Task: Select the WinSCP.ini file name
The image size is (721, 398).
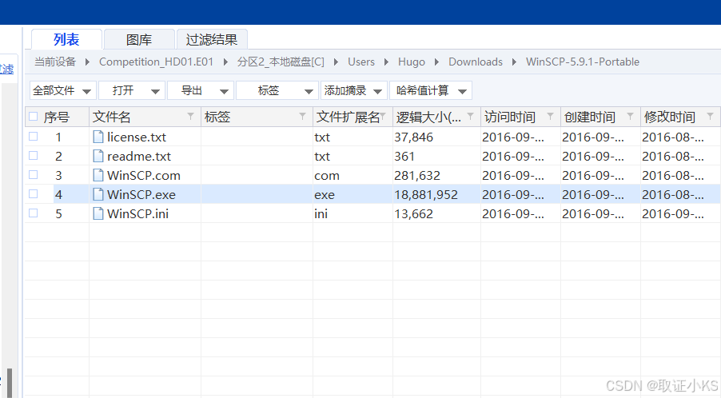Action: tap(137, 213)
